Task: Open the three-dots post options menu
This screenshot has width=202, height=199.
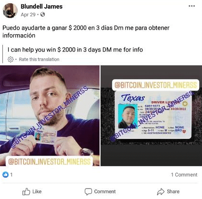Action: [x=192, y=6]
